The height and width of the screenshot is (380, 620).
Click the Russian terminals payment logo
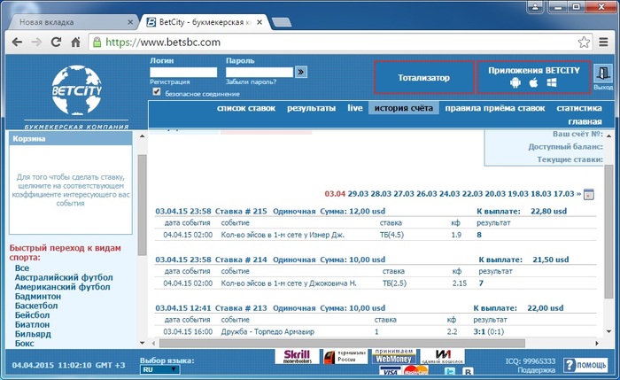[x=345, y=356]
